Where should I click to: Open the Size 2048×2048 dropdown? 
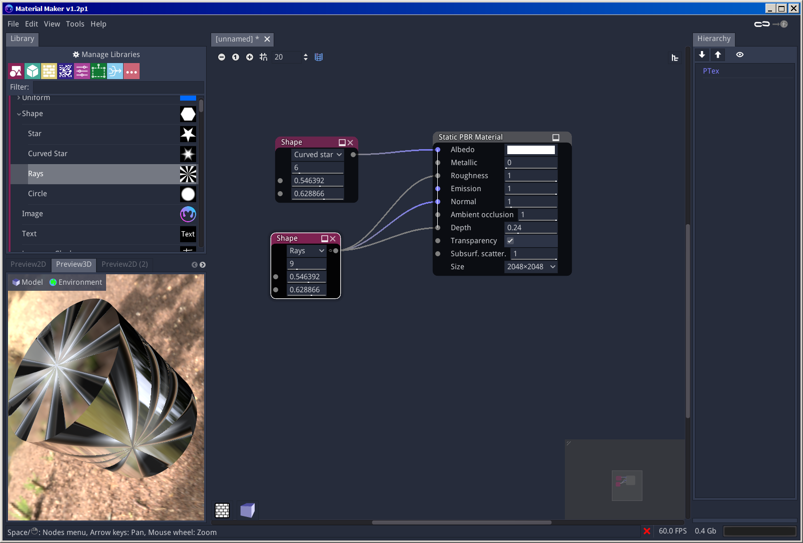click(x=531, y=267)
